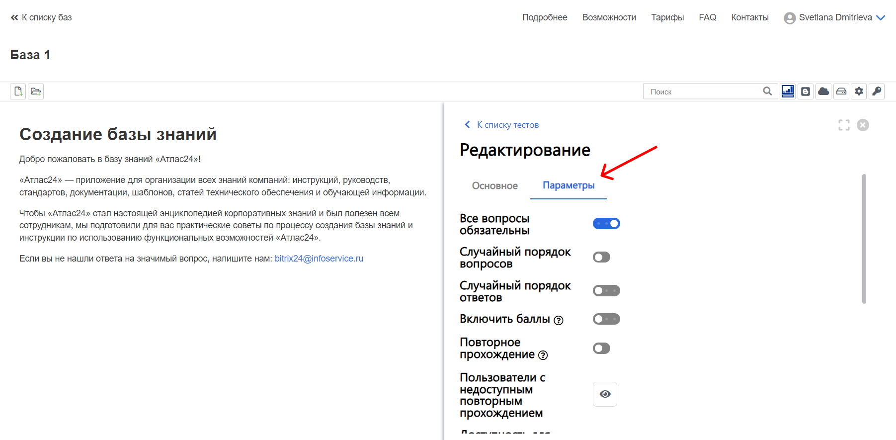
Task: Go back via К списку тестов link
Action: click(508, 125)
